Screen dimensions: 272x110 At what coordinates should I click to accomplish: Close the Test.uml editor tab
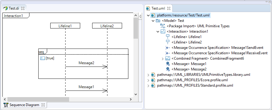168,8
